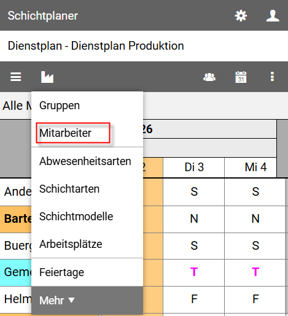The image size is (288, 316).
Task: Open Schichtarten menu entry
Action: pos(87,189)
